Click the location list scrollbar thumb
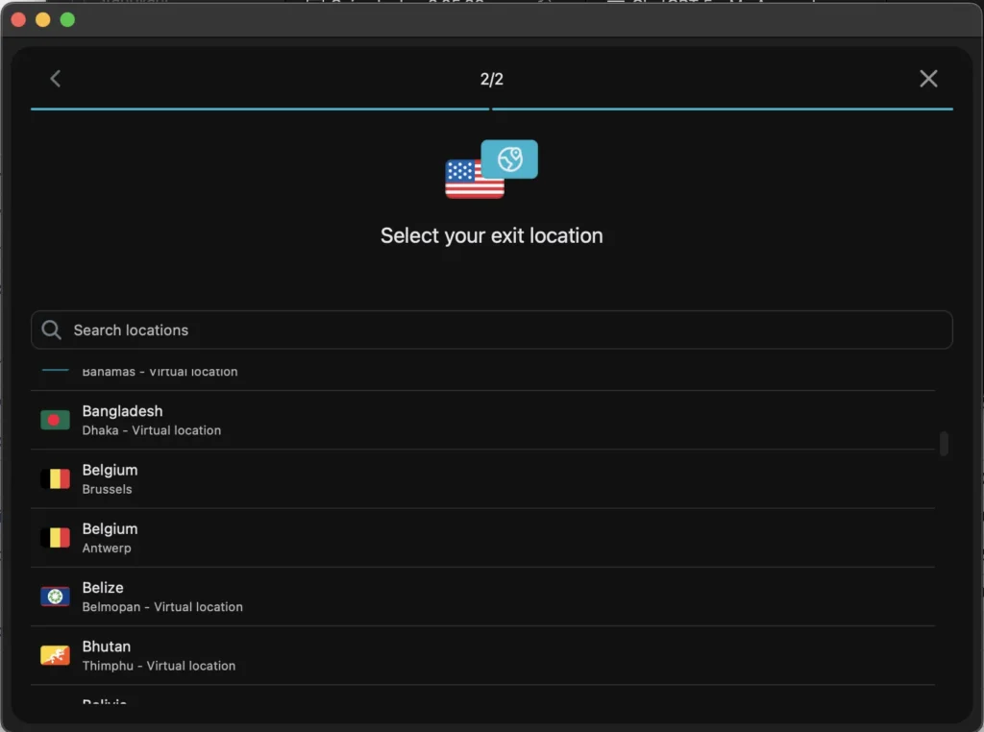The height and width of the screenshot is (732, 984). (x=944, y=443)
